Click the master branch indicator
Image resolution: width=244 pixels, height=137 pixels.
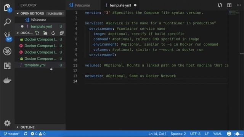pos(12,134)
